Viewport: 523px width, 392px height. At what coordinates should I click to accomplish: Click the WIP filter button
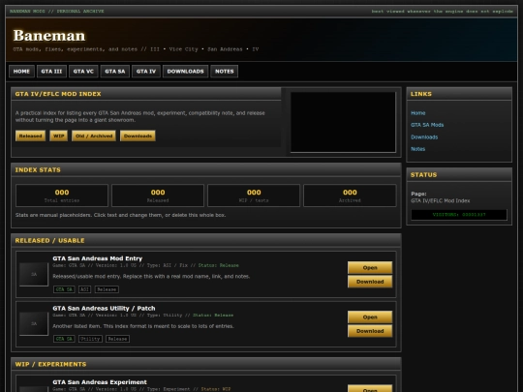click(x=59, y=136)
